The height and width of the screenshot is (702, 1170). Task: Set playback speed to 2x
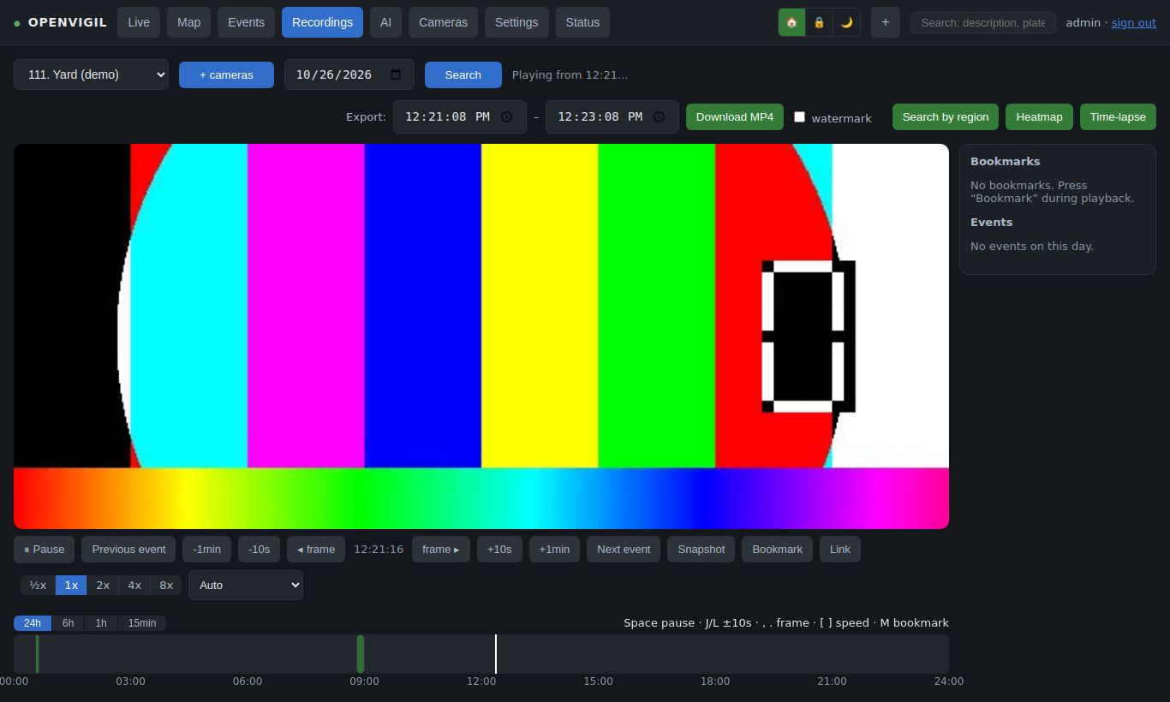(x=103, y=585)
